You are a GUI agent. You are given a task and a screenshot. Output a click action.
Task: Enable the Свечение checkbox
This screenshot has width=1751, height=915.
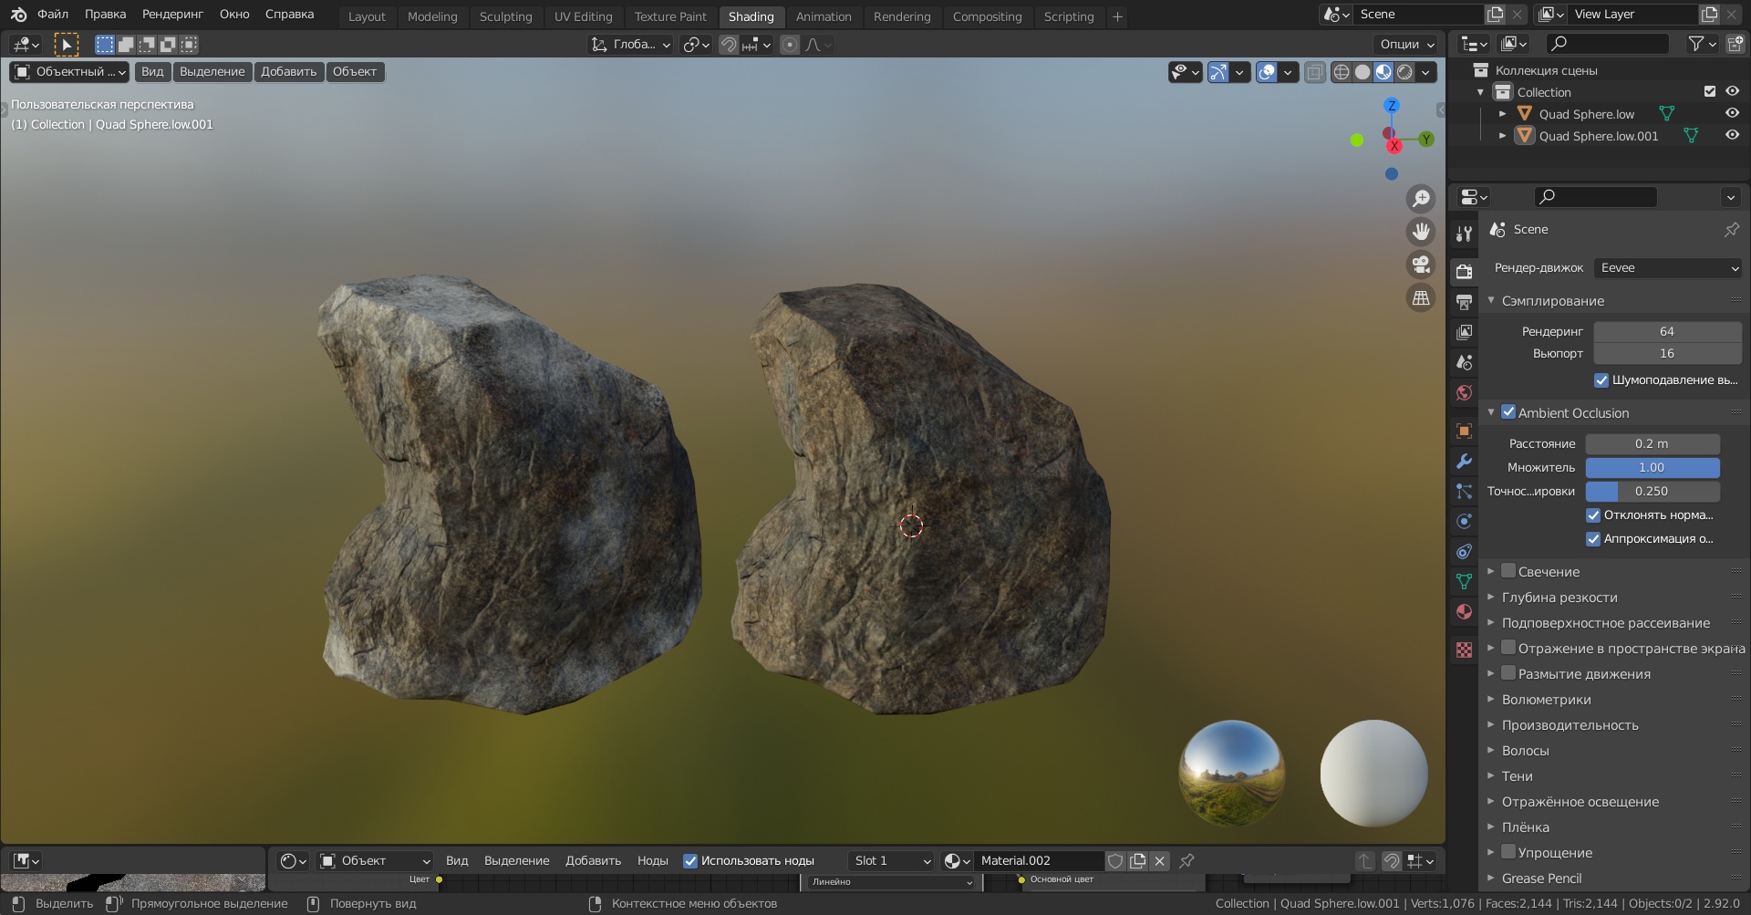pyautogui.click(x=1508, y=571)
